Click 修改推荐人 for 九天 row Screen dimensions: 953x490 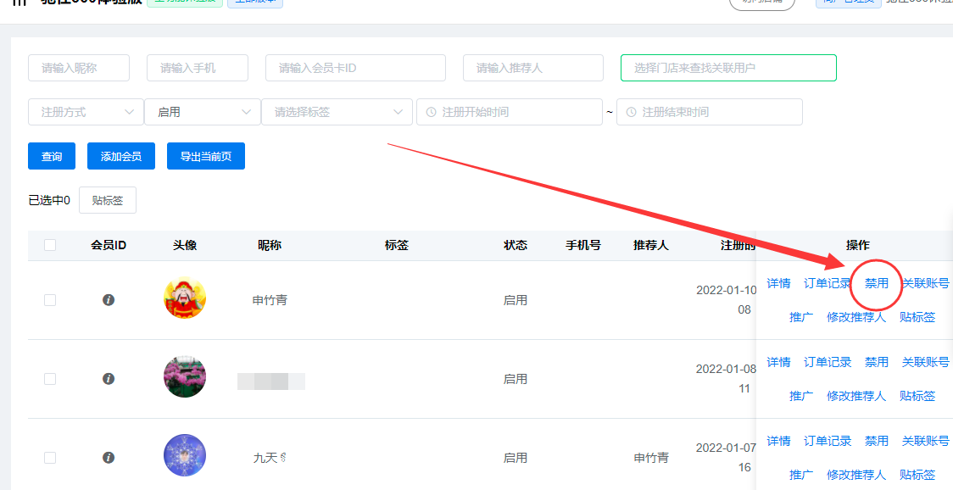855,475
